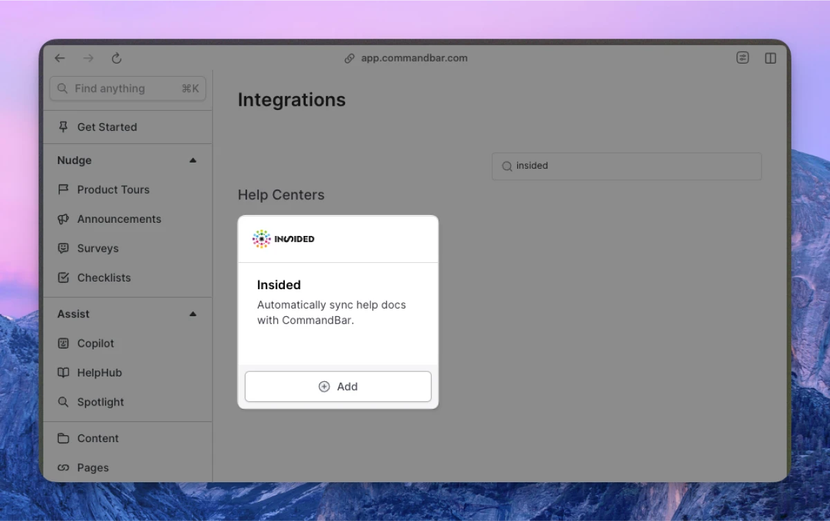Click the browser back arrow

click(60, 58)
